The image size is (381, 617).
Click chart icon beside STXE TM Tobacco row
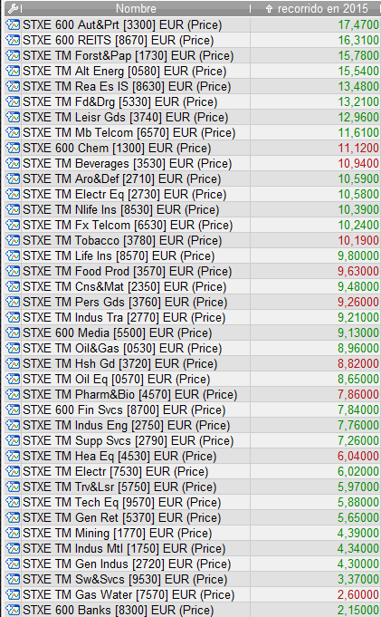coord(13,240)
